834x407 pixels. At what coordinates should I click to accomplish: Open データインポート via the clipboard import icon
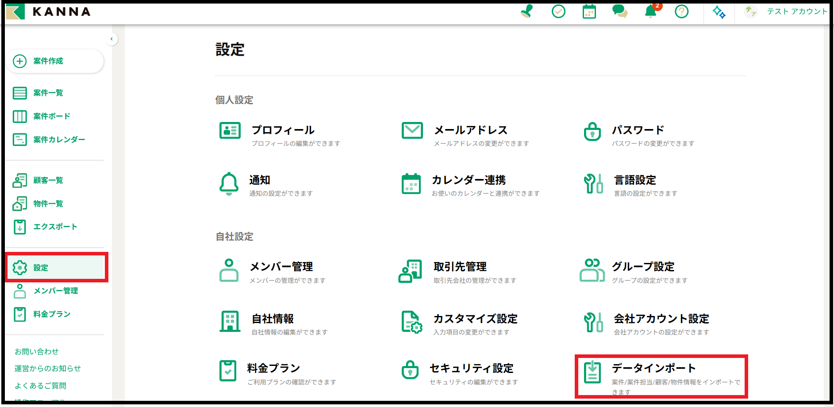(x=592, y=372)
